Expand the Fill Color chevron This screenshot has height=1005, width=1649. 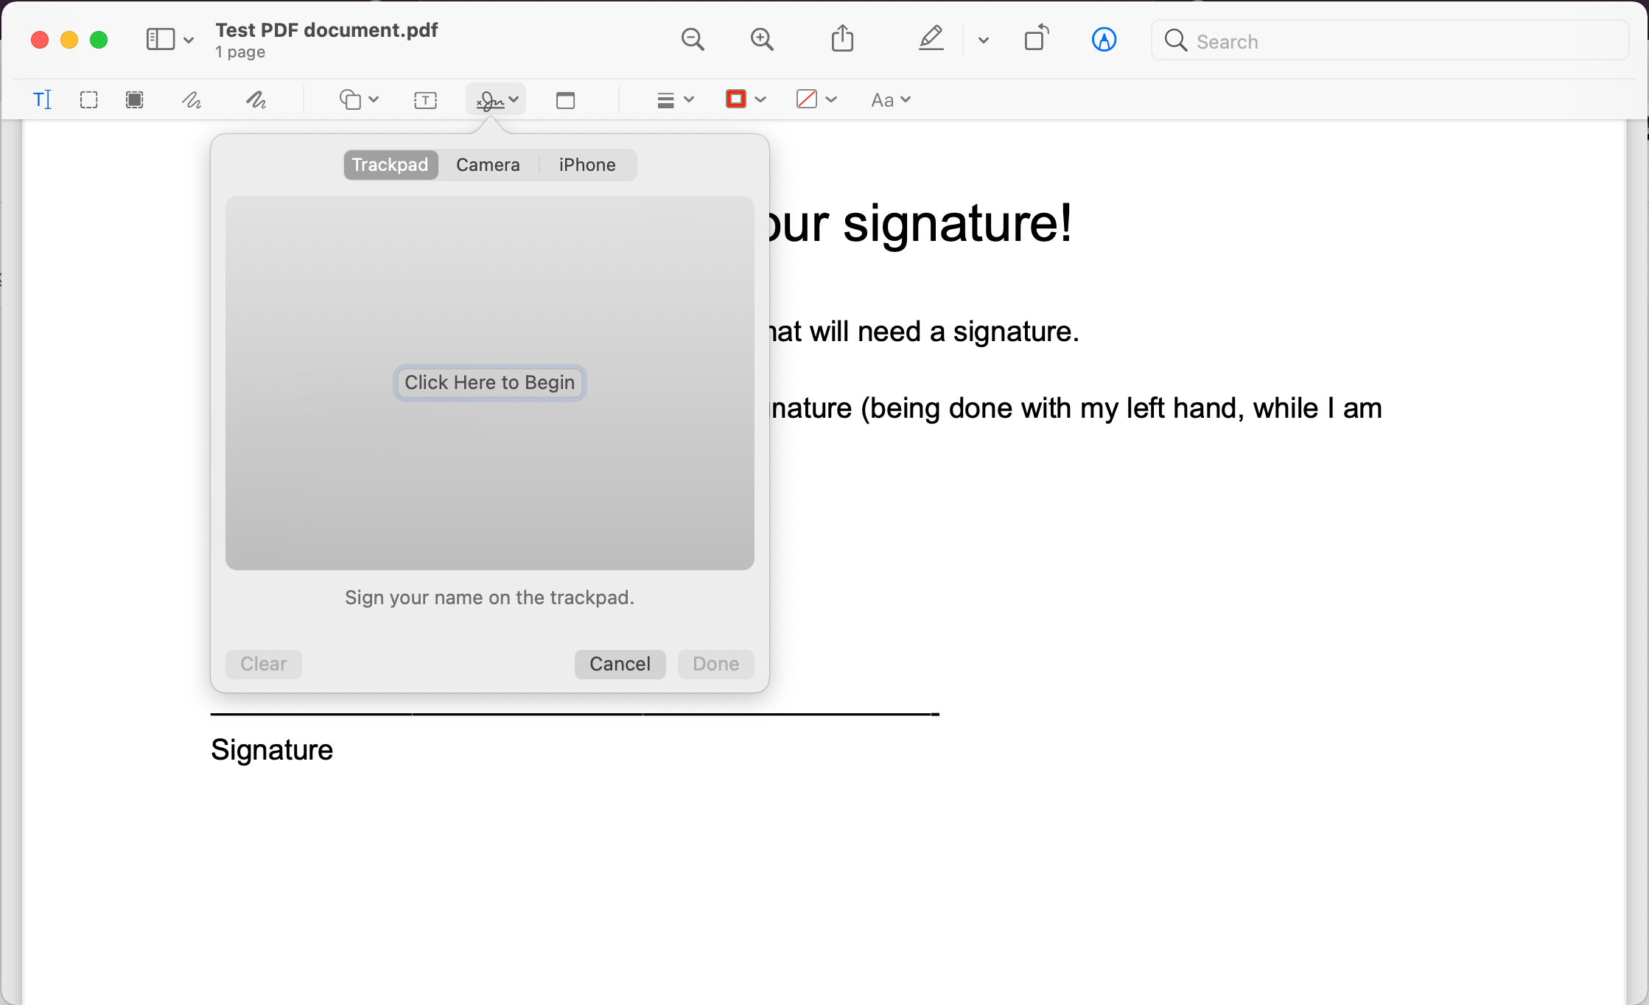831,99
